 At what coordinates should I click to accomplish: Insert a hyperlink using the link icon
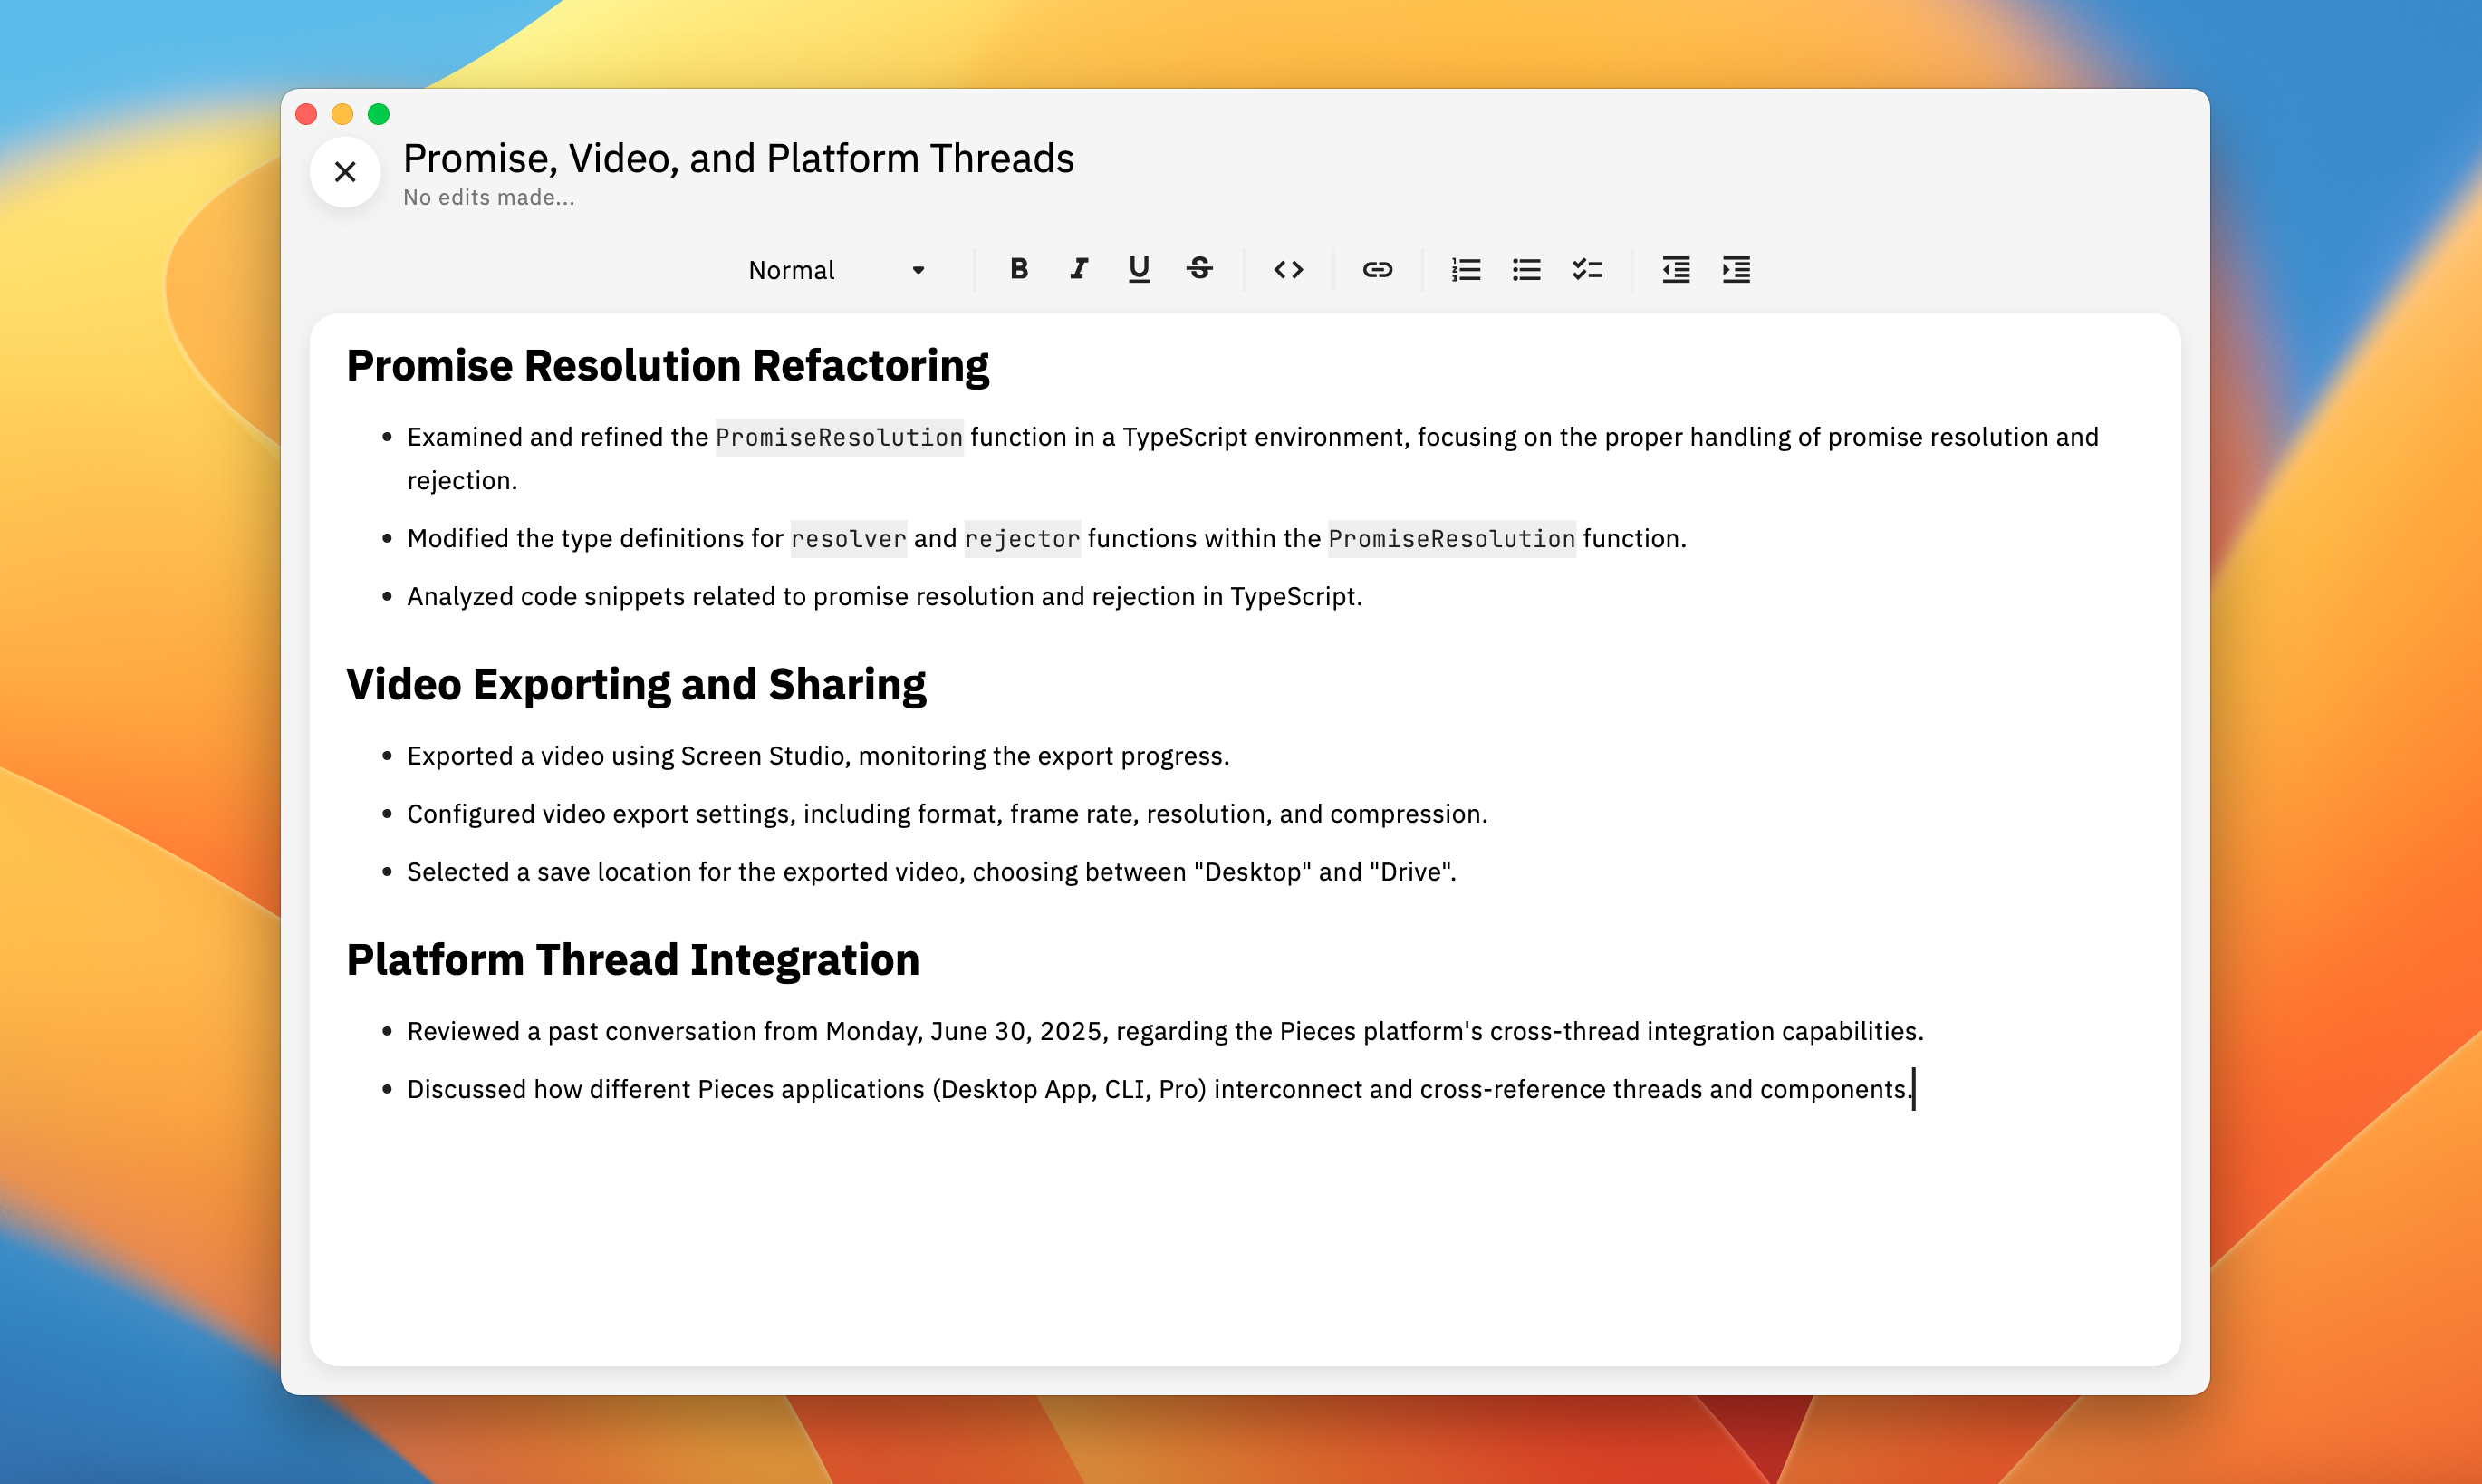pos(1377,269)
